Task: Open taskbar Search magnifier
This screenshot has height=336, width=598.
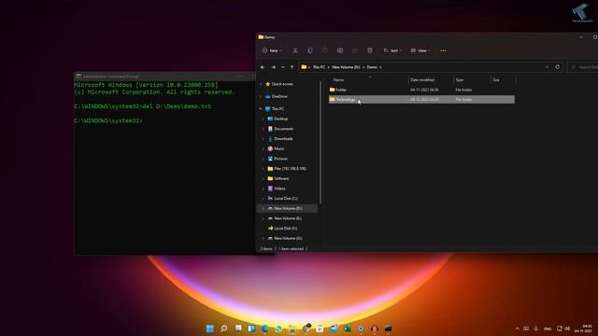Action: pyautogui.click(x=224, y=329)
